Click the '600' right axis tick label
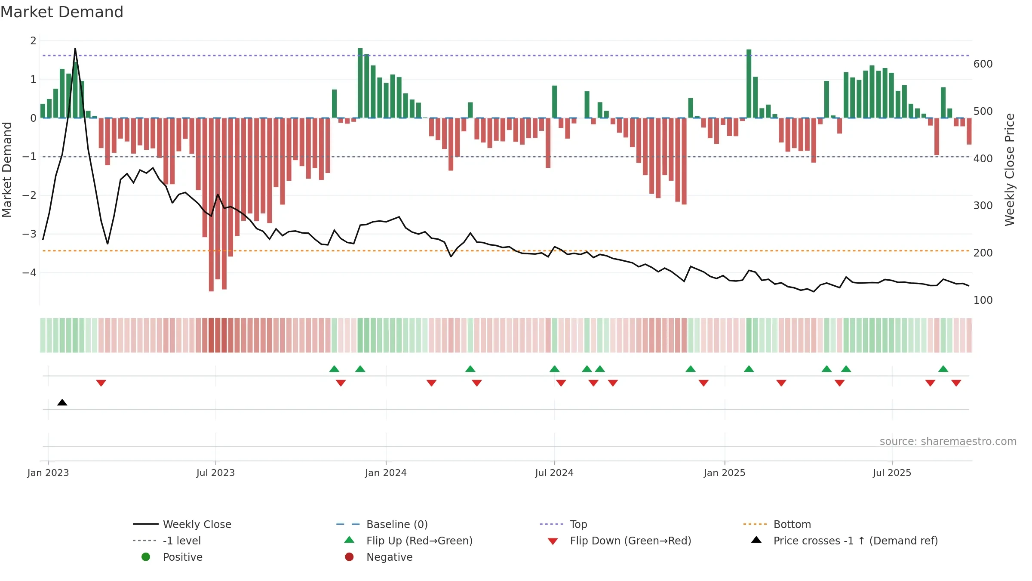This screenshot has width=1032, height=581. tap(983, 64)
